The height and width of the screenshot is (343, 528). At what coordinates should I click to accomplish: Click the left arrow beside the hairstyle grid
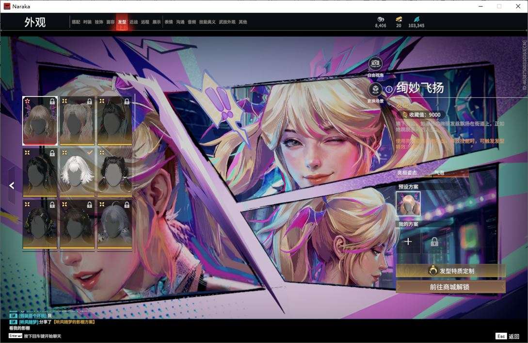click(12, 185)
